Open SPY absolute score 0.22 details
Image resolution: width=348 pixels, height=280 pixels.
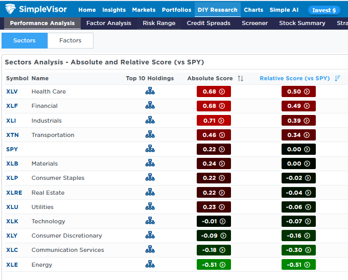[214, 149]
